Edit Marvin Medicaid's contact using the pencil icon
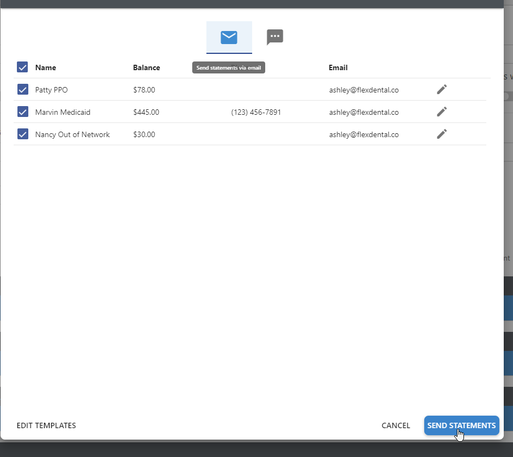Image resolution: width=513 pixels, height=457 pixels. point(442,112)
